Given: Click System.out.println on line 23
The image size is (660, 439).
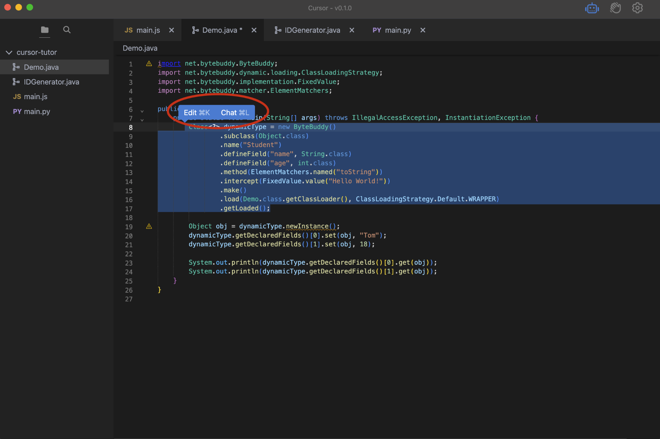Looking at the screenshot, I should coord(224,262).
